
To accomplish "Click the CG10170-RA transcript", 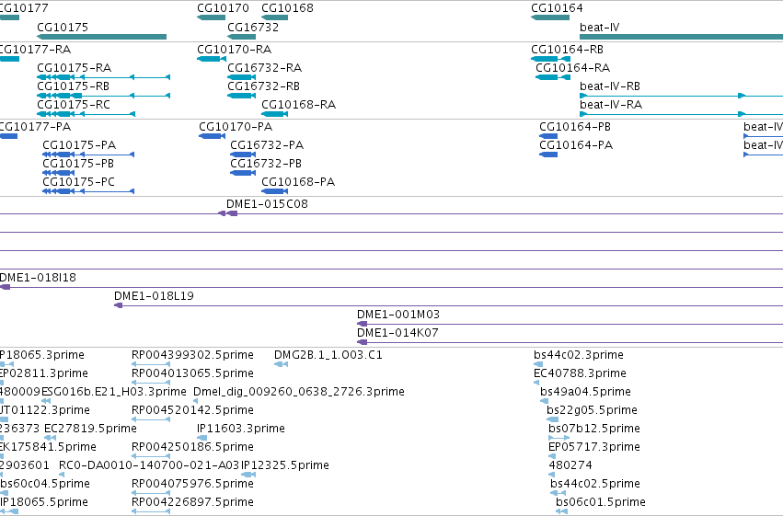I will coord(212,59).
